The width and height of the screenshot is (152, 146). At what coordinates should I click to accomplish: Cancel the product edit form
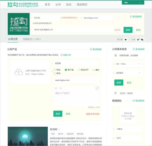[68, 114]
